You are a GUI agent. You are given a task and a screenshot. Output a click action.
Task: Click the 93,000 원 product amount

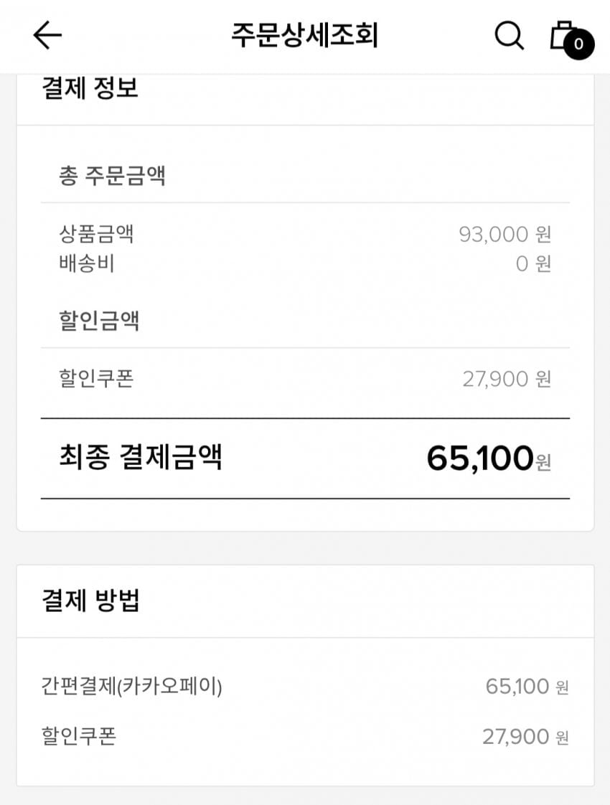tap(505, 234)
